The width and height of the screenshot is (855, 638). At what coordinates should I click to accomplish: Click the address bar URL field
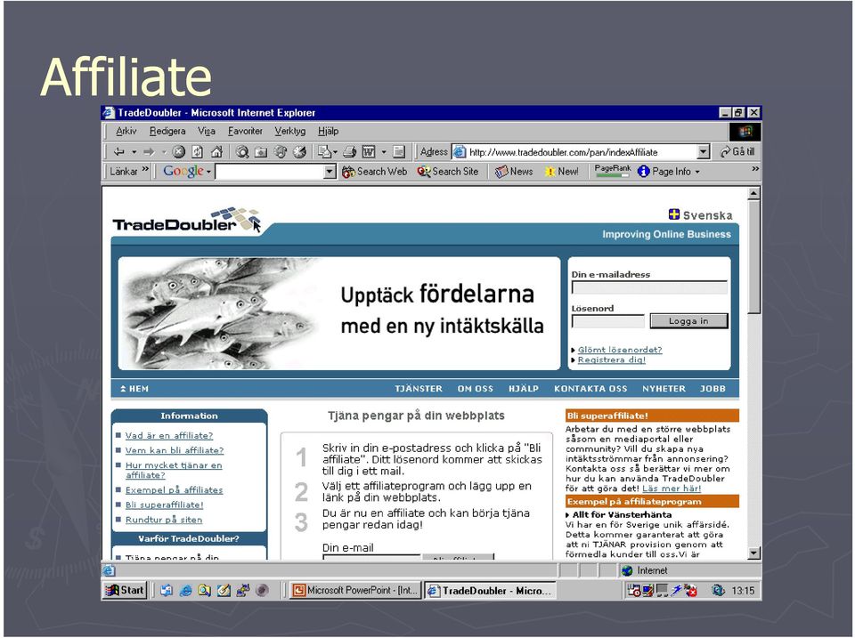(582, 152)
